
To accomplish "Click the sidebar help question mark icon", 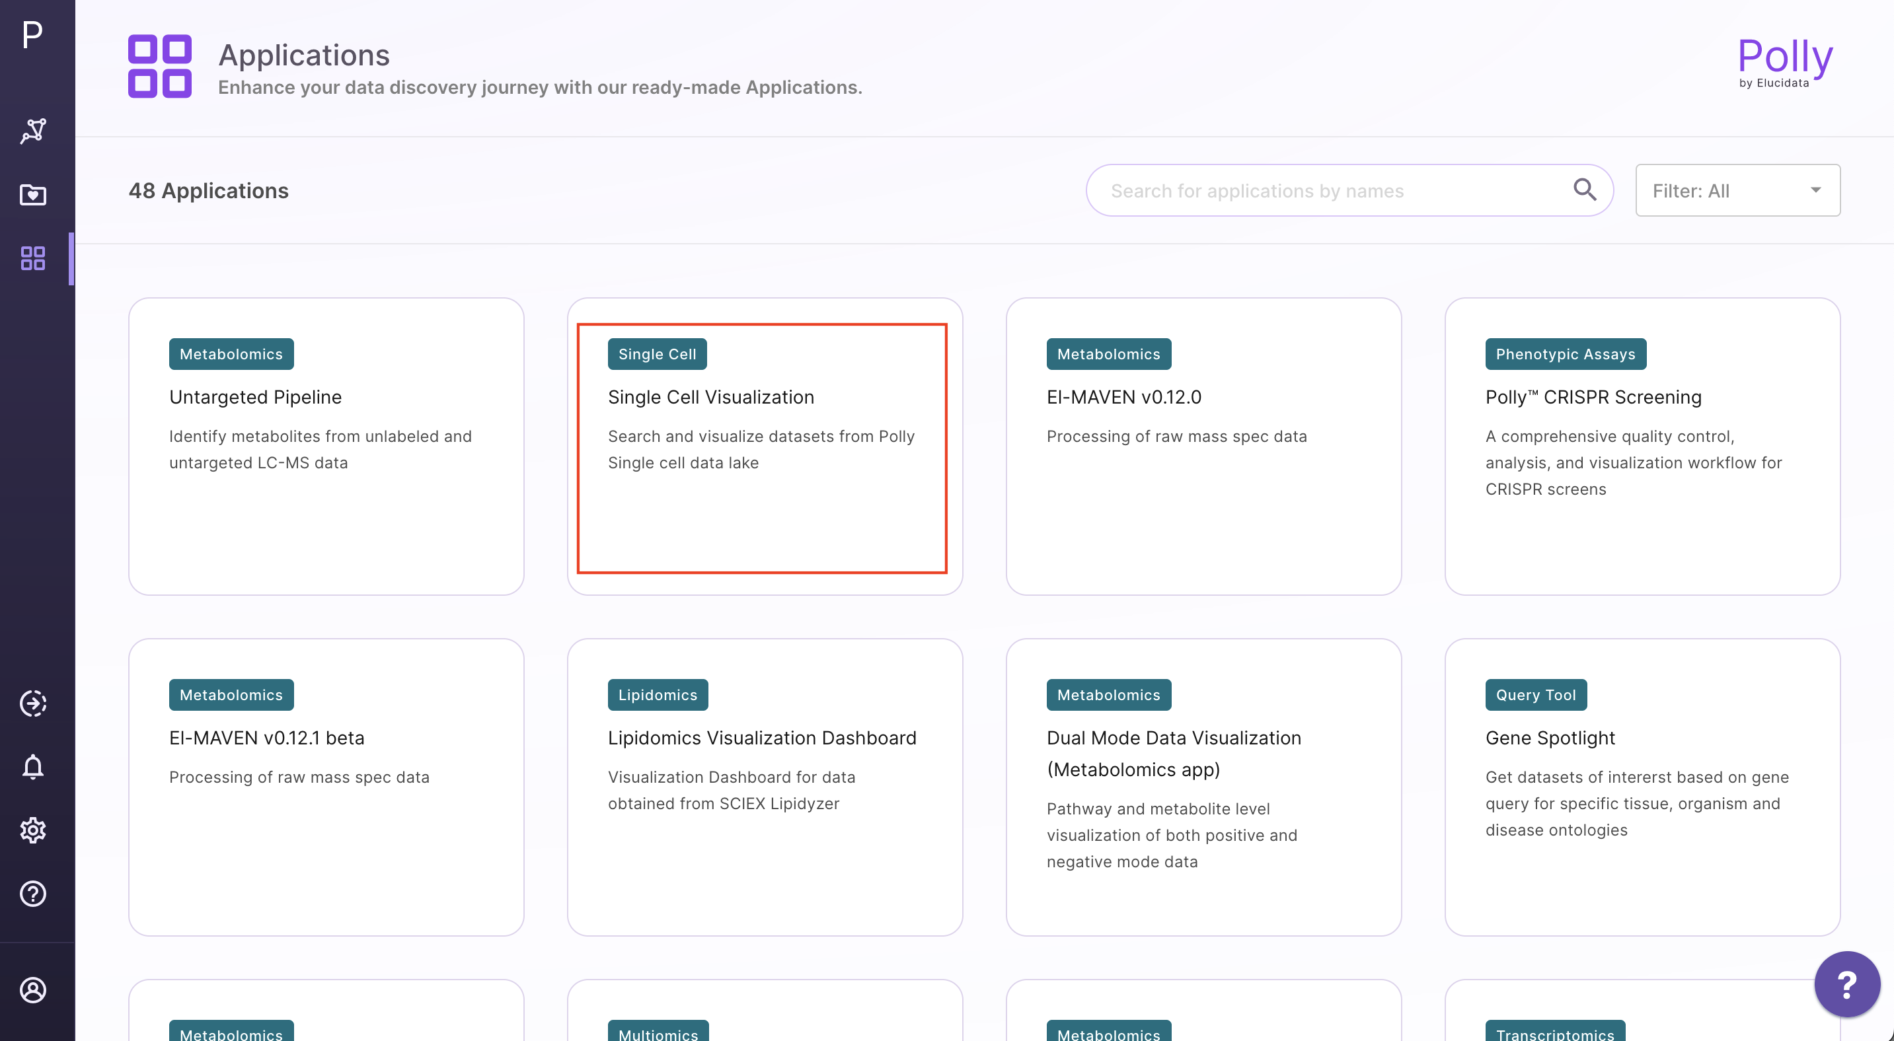I will coord(33,893).
